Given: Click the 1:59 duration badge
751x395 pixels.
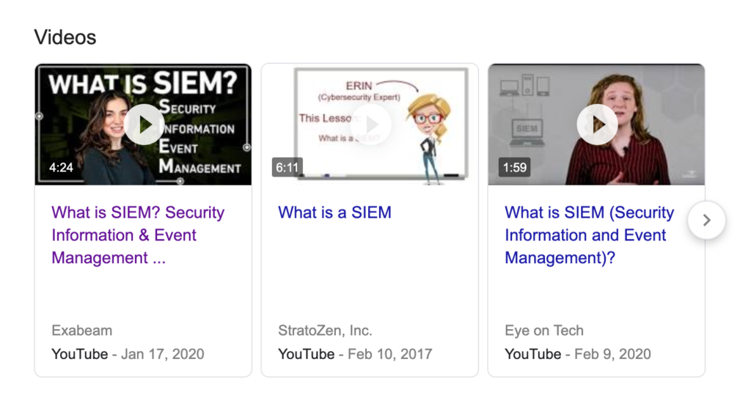Looking at the screenshot, I should (x=514, y=168).
